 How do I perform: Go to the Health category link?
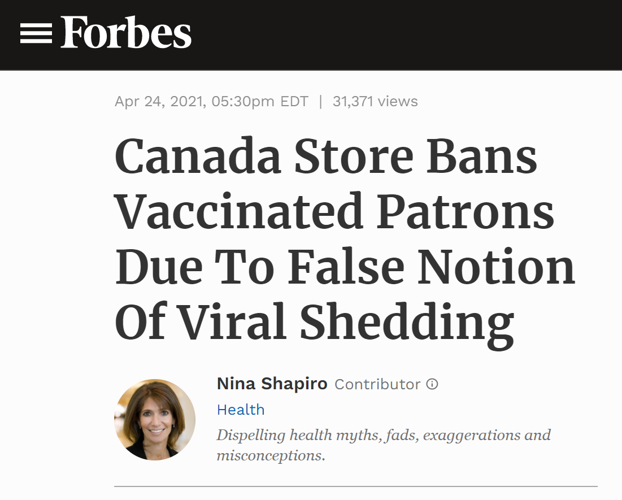(241, 410)
